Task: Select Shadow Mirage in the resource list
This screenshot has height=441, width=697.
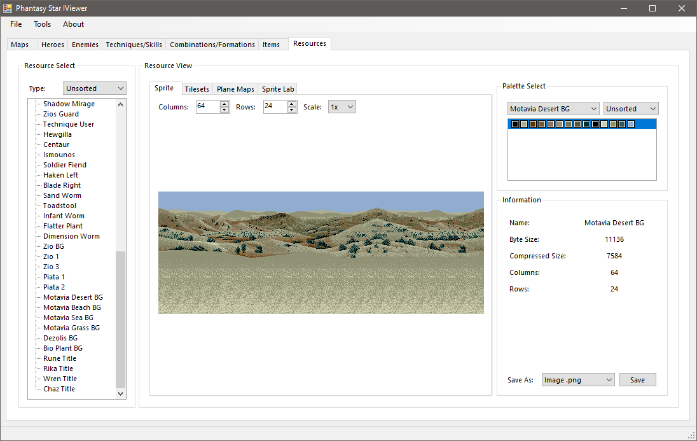Action: tap(69, 104)
